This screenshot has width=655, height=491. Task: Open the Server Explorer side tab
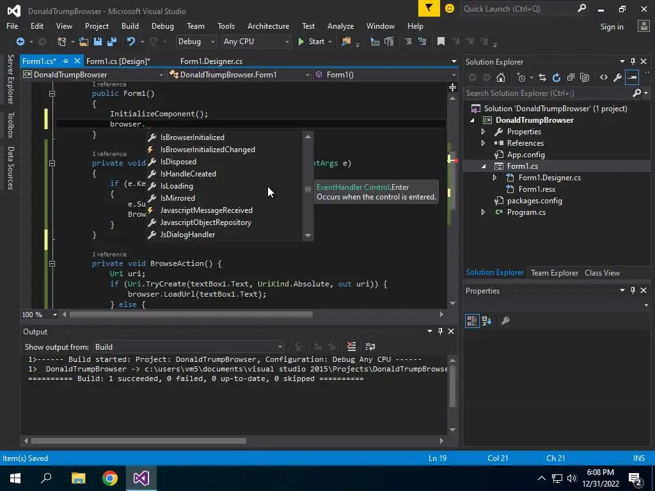click(11, 79)
